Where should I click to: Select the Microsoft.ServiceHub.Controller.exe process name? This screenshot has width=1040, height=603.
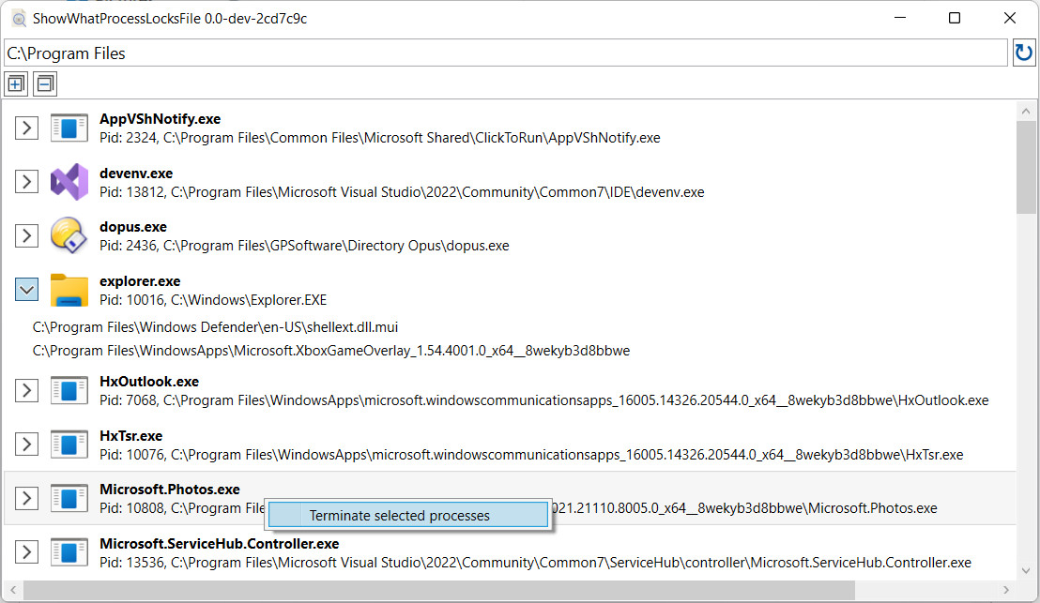coord(219,543)
